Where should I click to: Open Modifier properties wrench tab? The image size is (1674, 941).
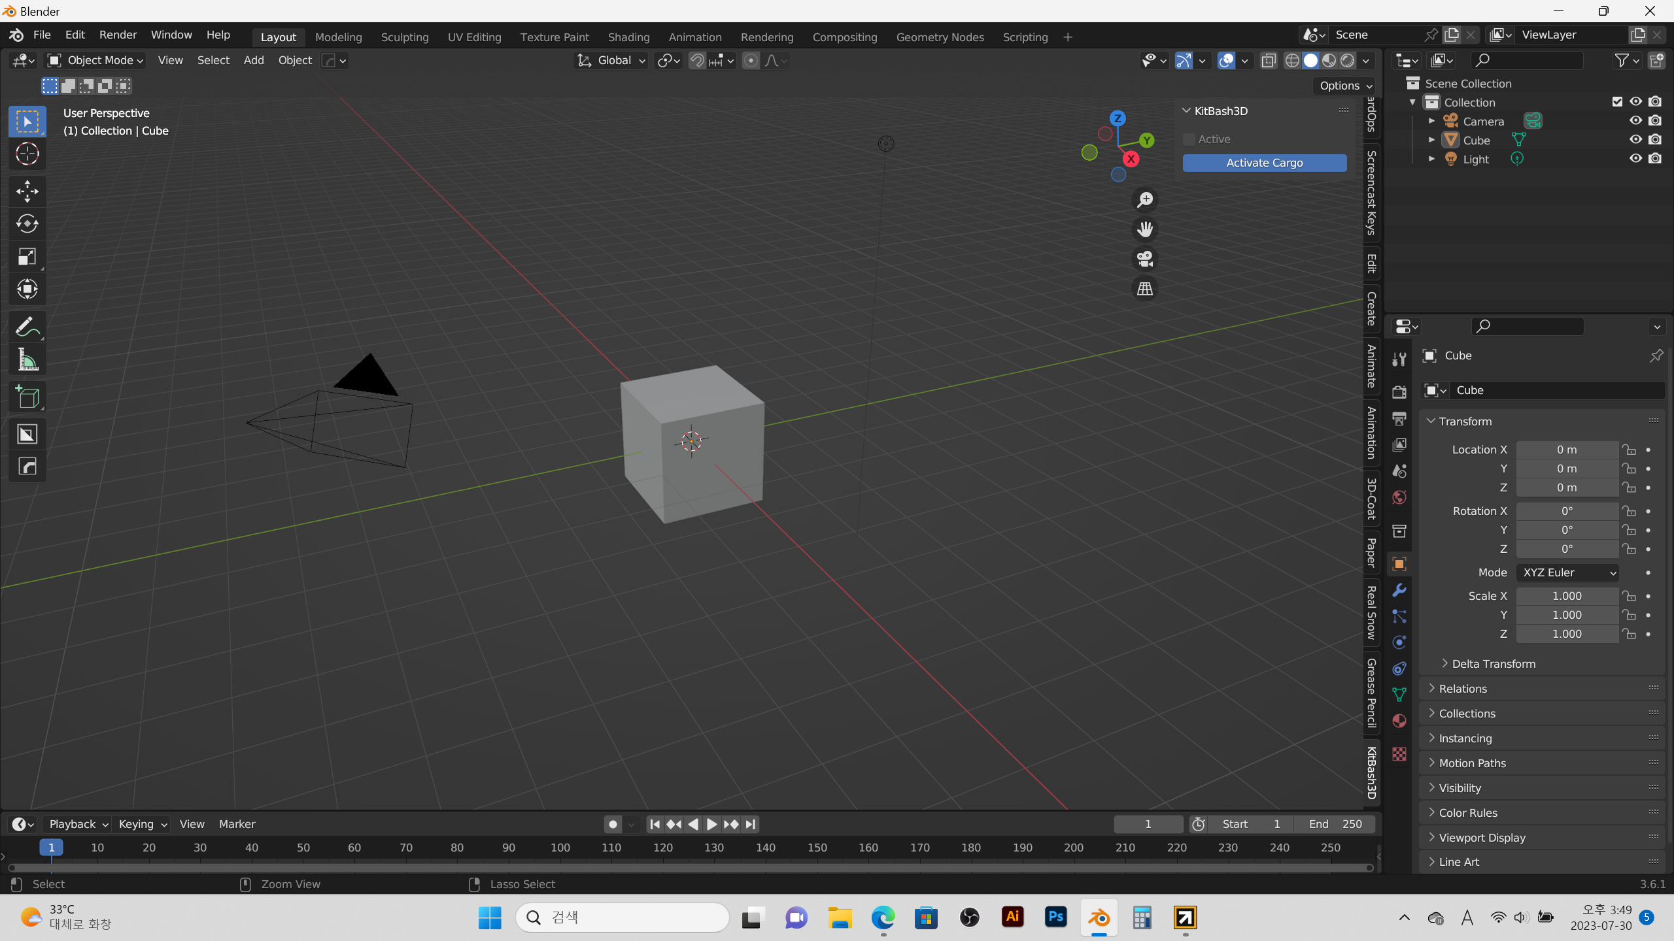(1399, 590)
